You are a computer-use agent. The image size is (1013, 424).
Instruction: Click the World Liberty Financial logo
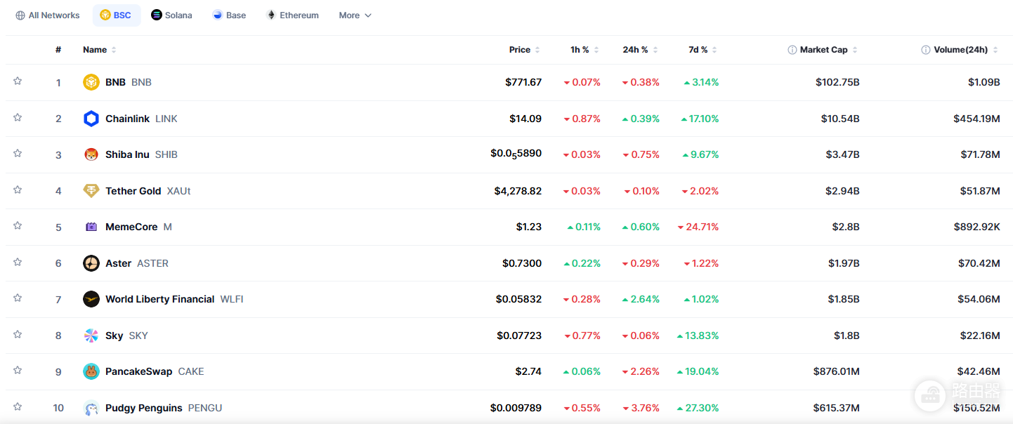tap(91, 299)
